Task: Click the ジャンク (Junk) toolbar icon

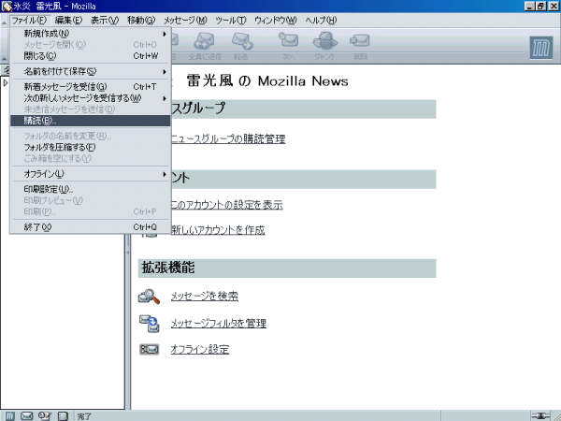Action: pyautogui.click(x=324, y=45)
